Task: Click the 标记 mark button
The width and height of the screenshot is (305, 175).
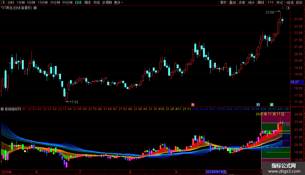Action: (x=280, y=2)
